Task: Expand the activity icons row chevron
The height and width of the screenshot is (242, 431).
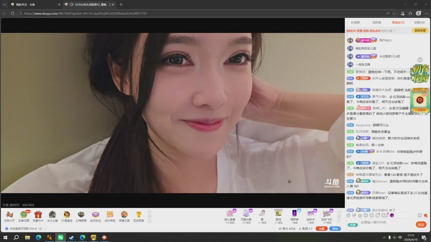Action: 150,216
